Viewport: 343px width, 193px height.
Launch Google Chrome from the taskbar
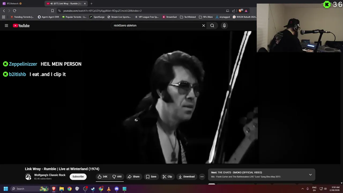click(69, 189)
